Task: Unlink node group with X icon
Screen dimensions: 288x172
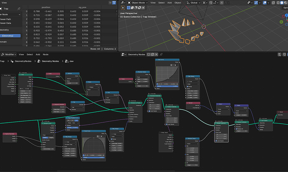Action: (156, 54)
